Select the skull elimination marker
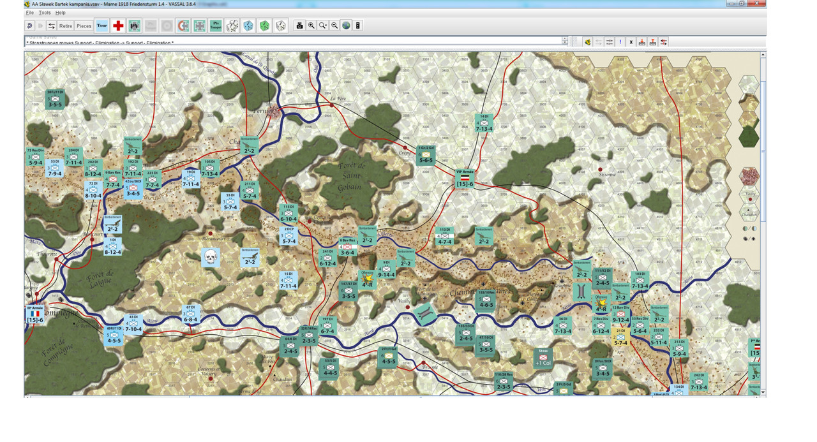This screenshot has width=817, height=442. (x=211, y=258)
